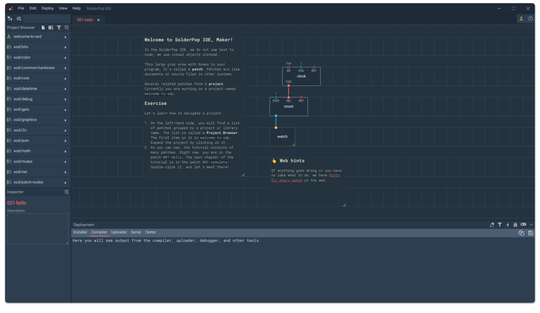This screenshot has width=540, height=313.
Task: Switch to the Serial tab
Action: pyautogui.click(x=136, y=232)
